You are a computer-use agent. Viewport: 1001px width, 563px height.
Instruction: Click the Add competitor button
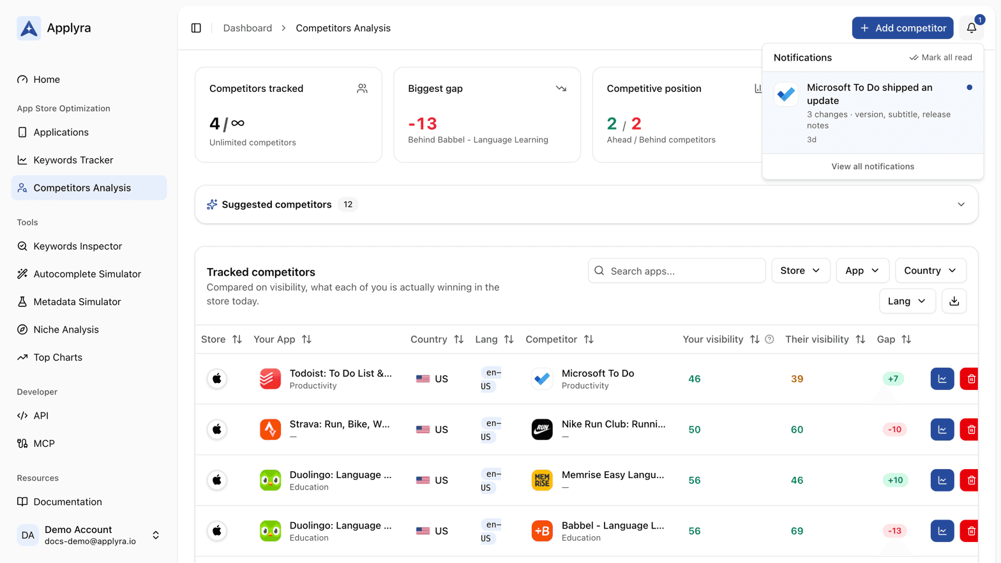click(903, 28)
